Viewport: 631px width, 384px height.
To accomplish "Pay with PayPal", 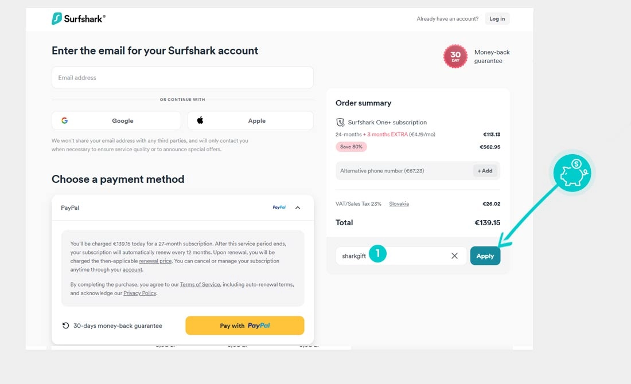I will 244,326.
